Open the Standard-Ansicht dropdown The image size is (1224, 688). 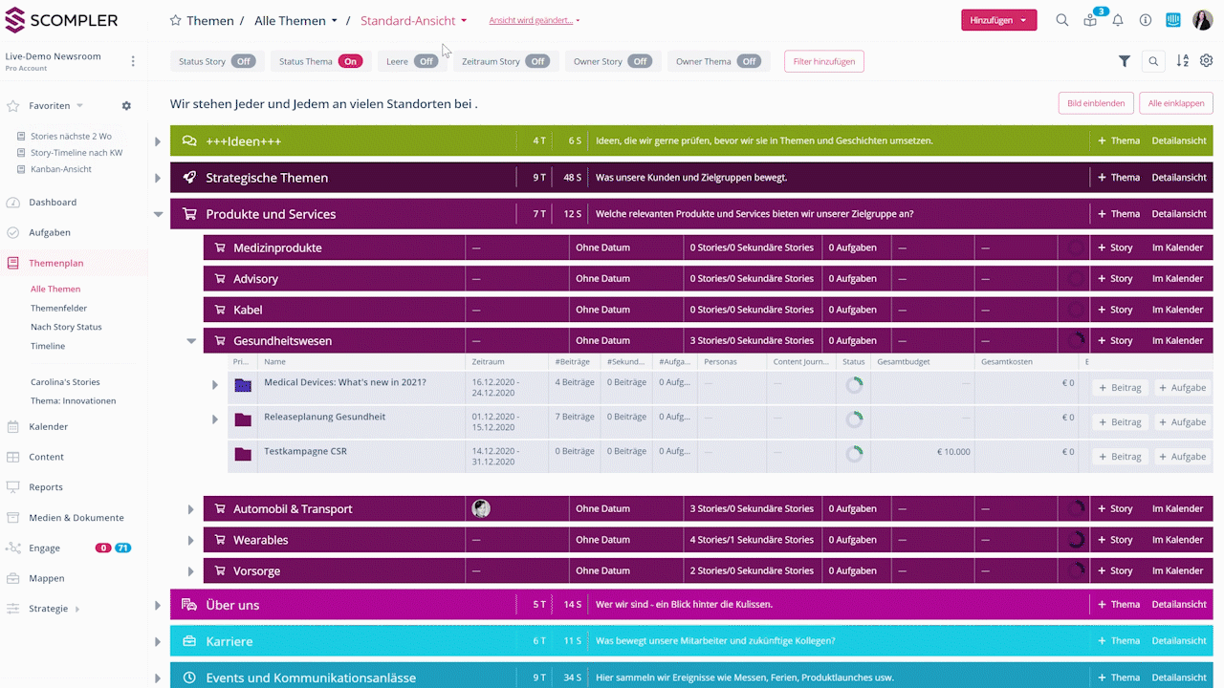(x=414, y=21)
